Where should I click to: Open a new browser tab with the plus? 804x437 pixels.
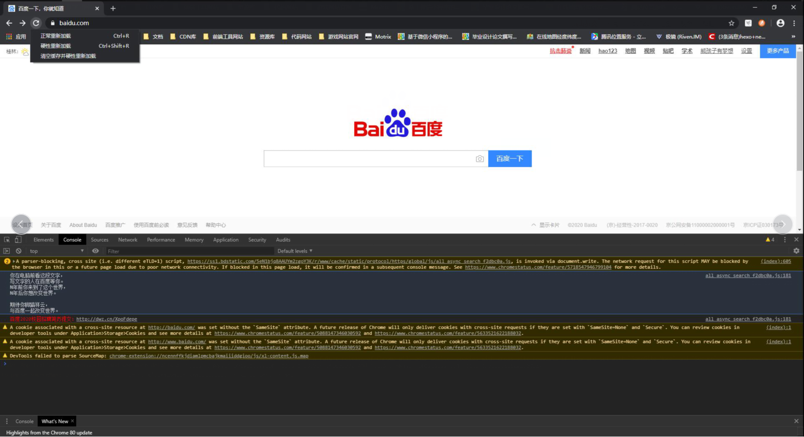pos(113,8)
